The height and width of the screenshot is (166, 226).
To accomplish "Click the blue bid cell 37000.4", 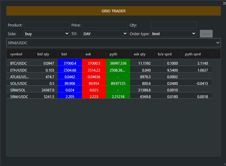I will pos(70,63).
